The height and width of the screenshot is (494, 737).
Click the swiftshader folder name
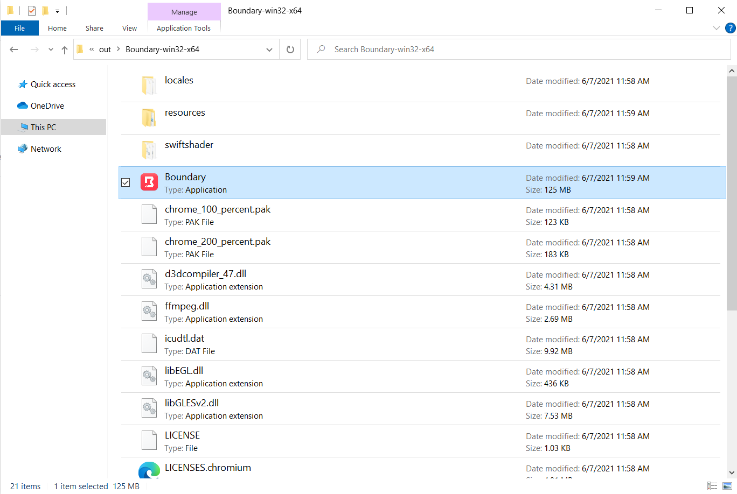pyautogui.click(x=189, y=145)
